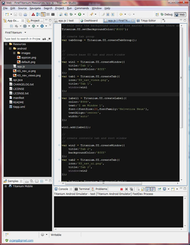Open the Problems tab
This screenshot has width=190, height=245.
99,189
